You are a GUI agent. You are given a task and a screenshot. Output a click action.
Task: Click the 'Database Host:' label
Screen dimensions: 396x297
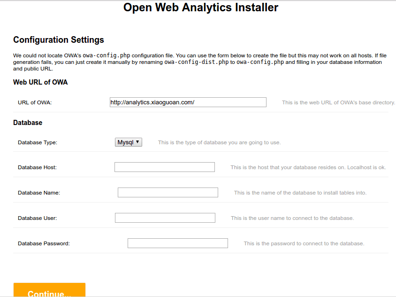tap(37, 167)
